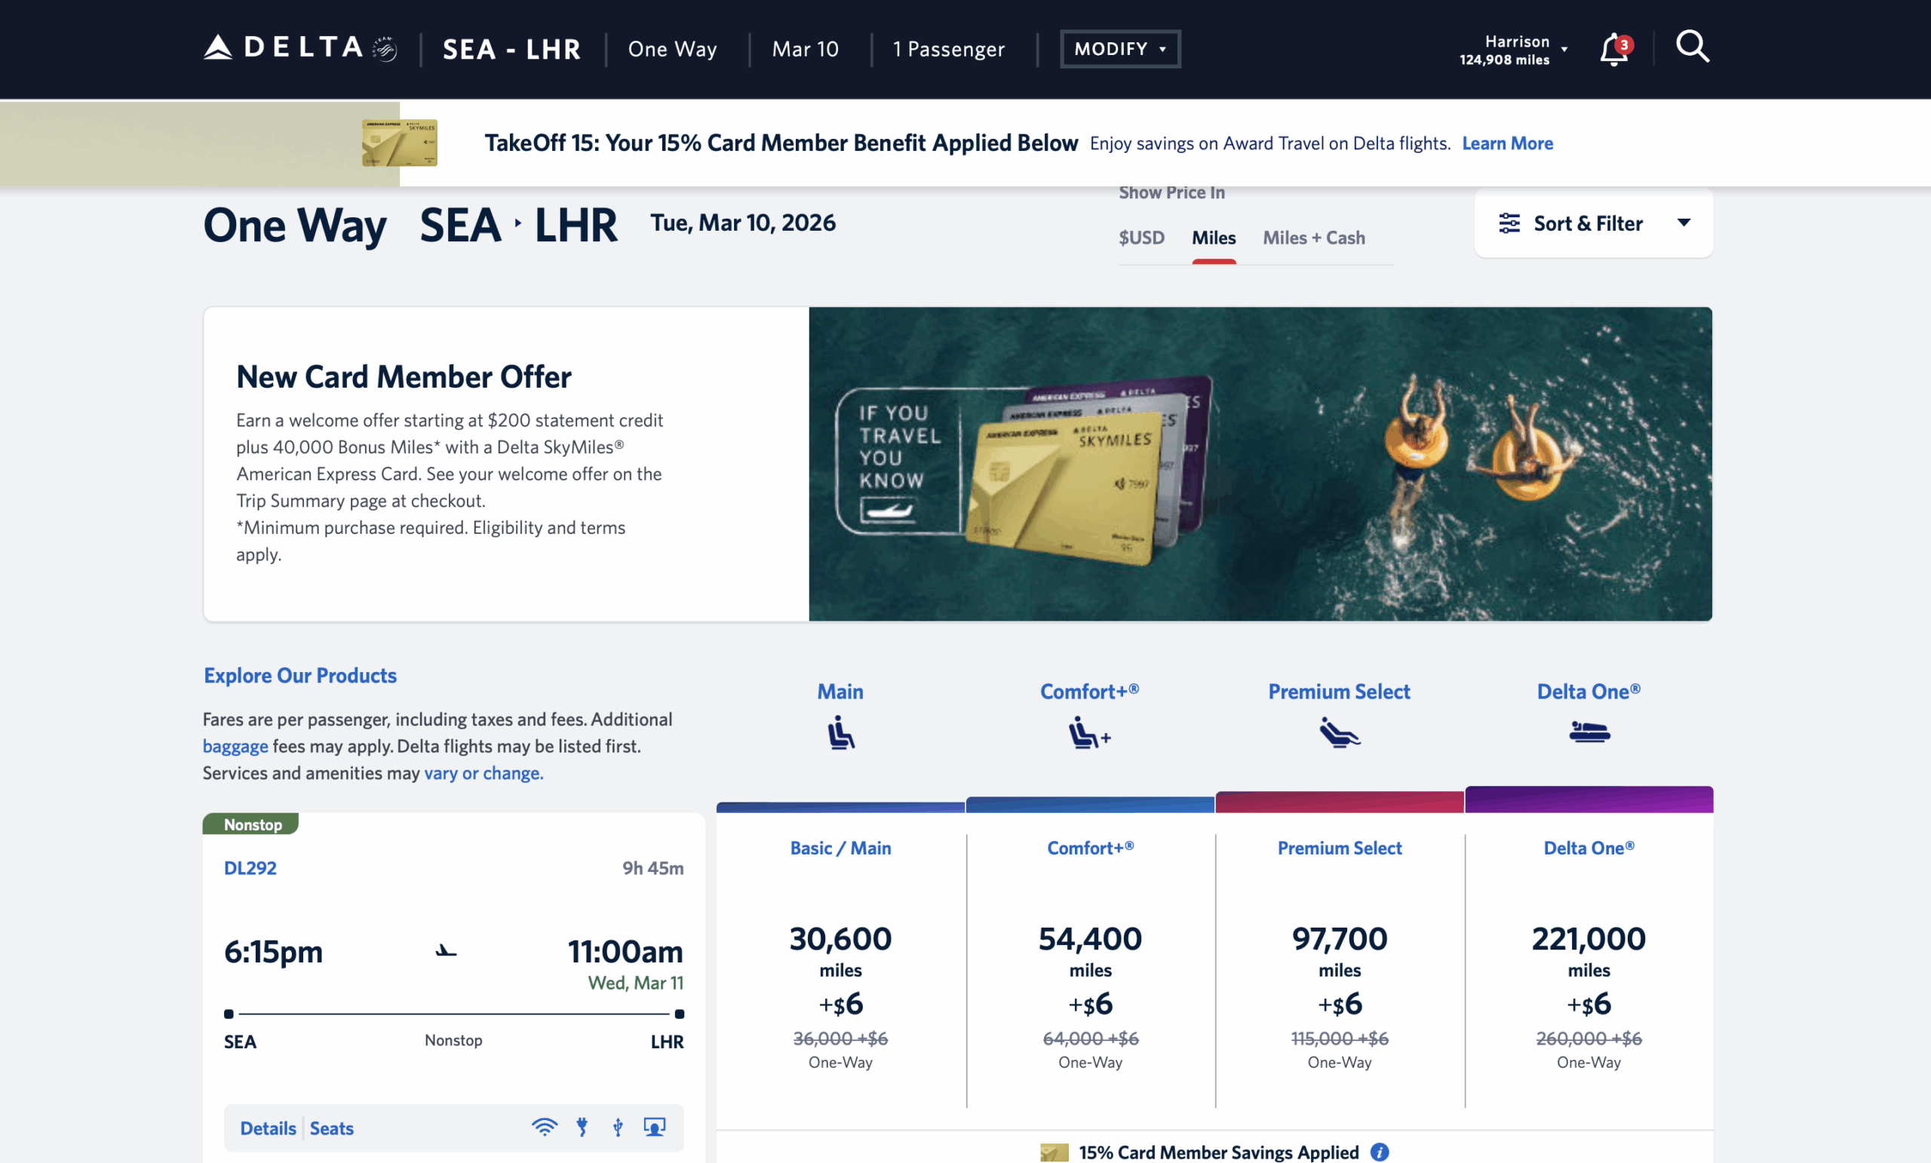Click the Comfort+ fare card link

tap(1090, 848)
